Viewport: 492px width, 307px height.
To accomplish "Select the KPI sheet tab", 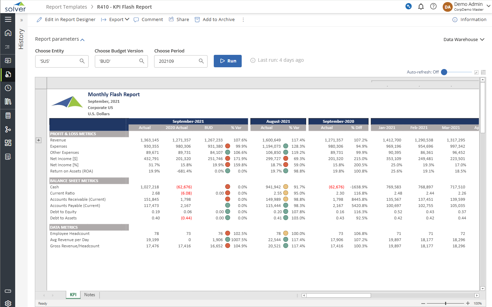I will point(73,295).
